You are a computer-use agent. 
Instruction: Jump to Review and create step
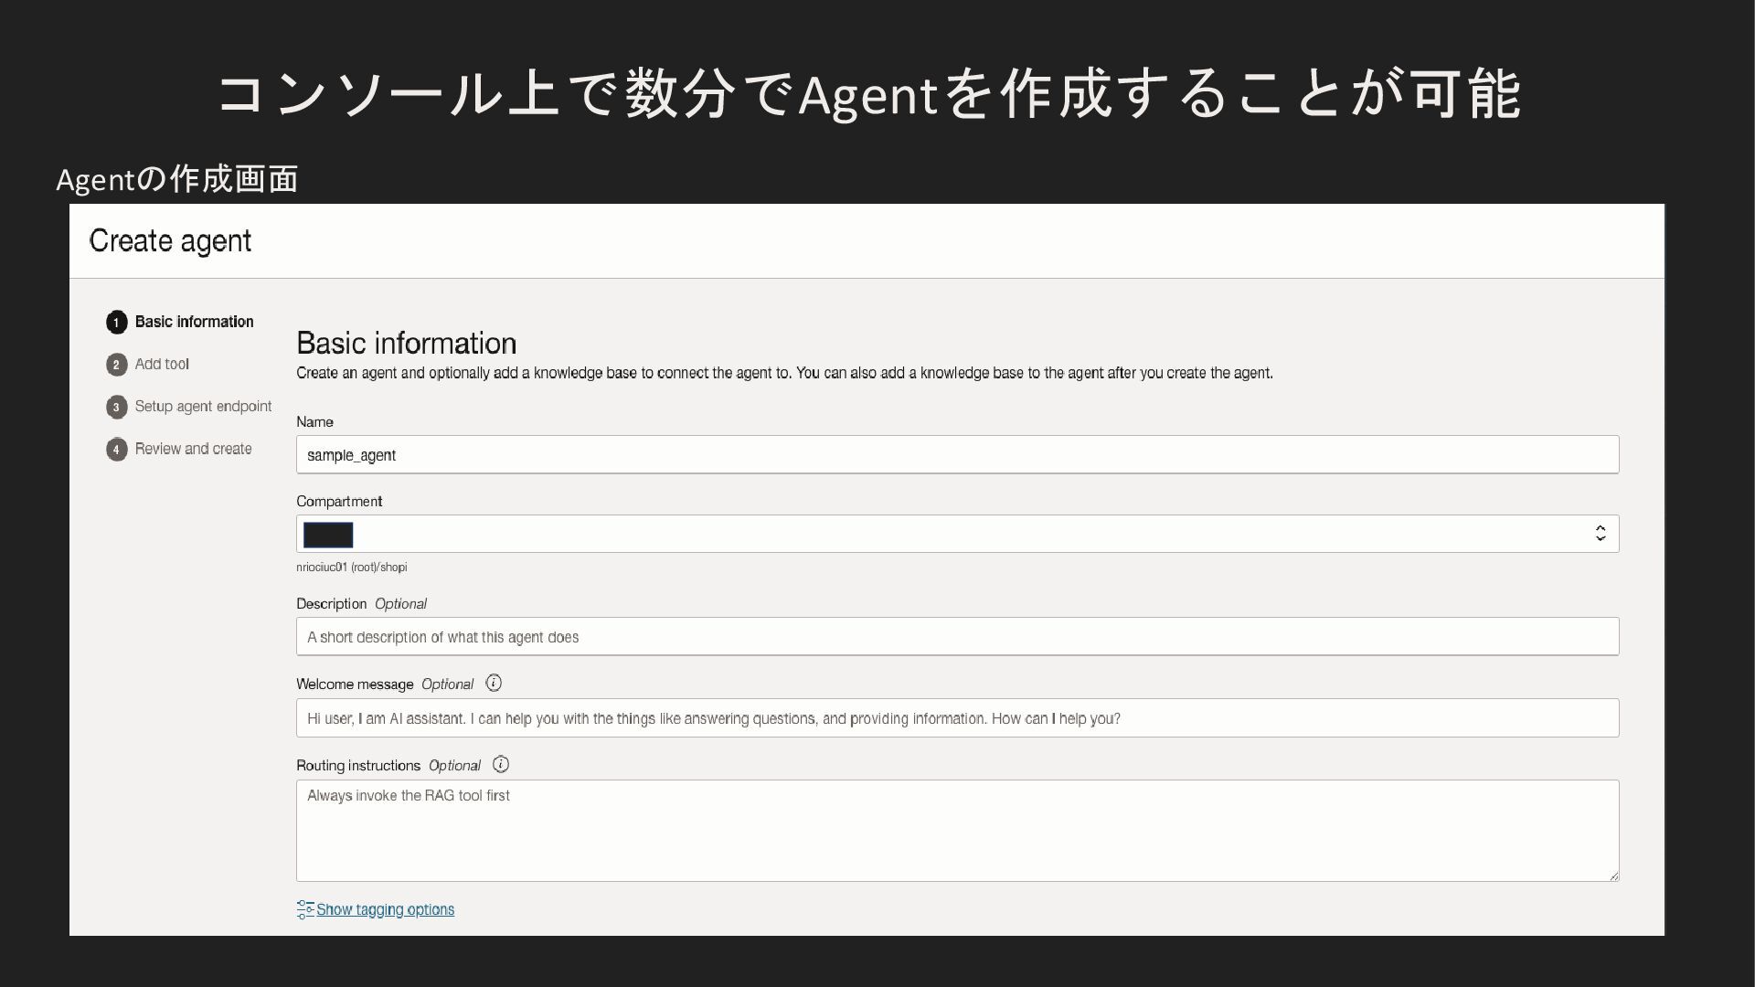[193, 449]
